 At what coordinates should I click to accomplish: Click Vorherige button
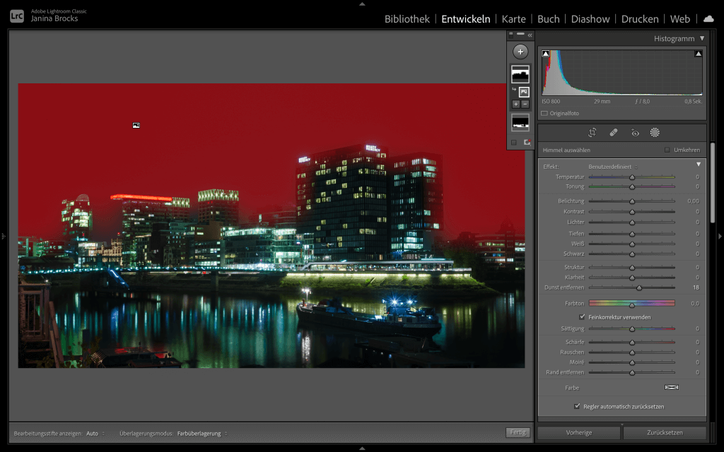[x=578, y=433]
